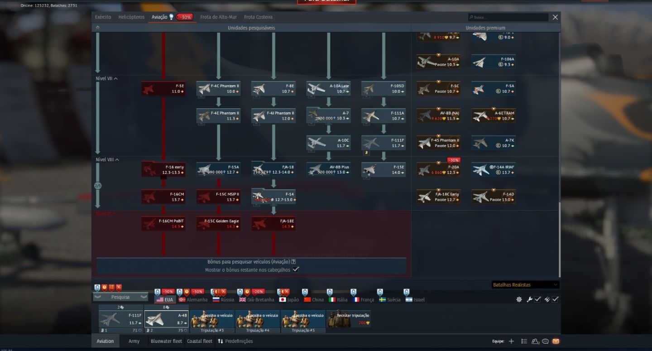652x351 pixels.
Task: Open the squad chat bubble icon
Action: (x=546, y=341)
